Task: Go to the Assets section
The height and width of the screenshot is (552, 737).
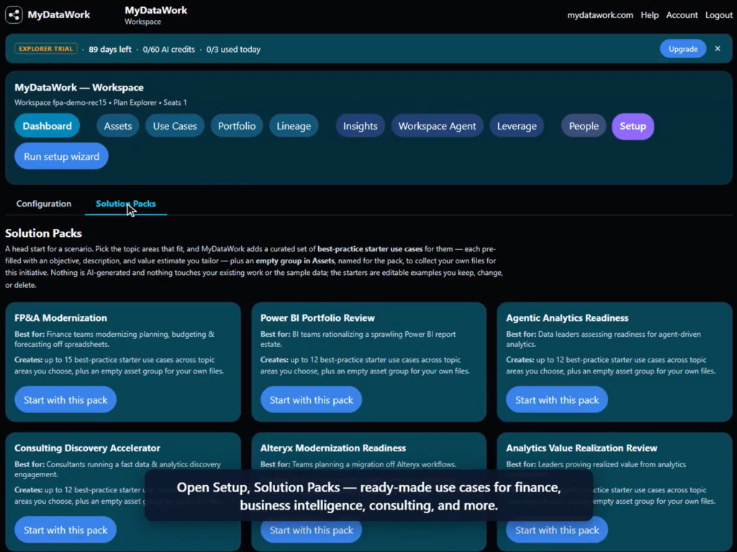Action: tap(117, 126)
